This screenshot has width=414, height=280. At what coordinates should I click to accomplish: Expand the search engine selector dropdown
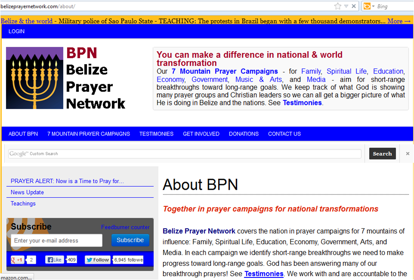pos(373,6)
